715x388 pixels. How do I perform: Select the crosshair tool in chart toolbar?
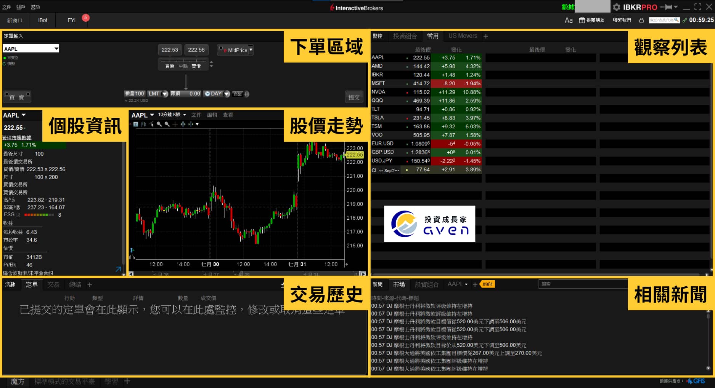tap(175, 124)
